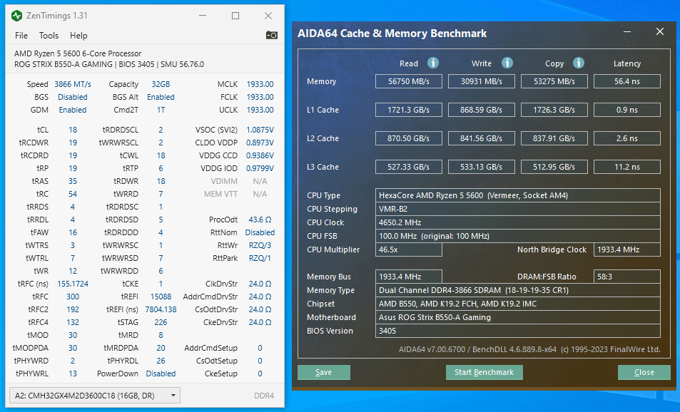Click the GDM Enabled value
This screenshot has height=412, width=680.
72,110
